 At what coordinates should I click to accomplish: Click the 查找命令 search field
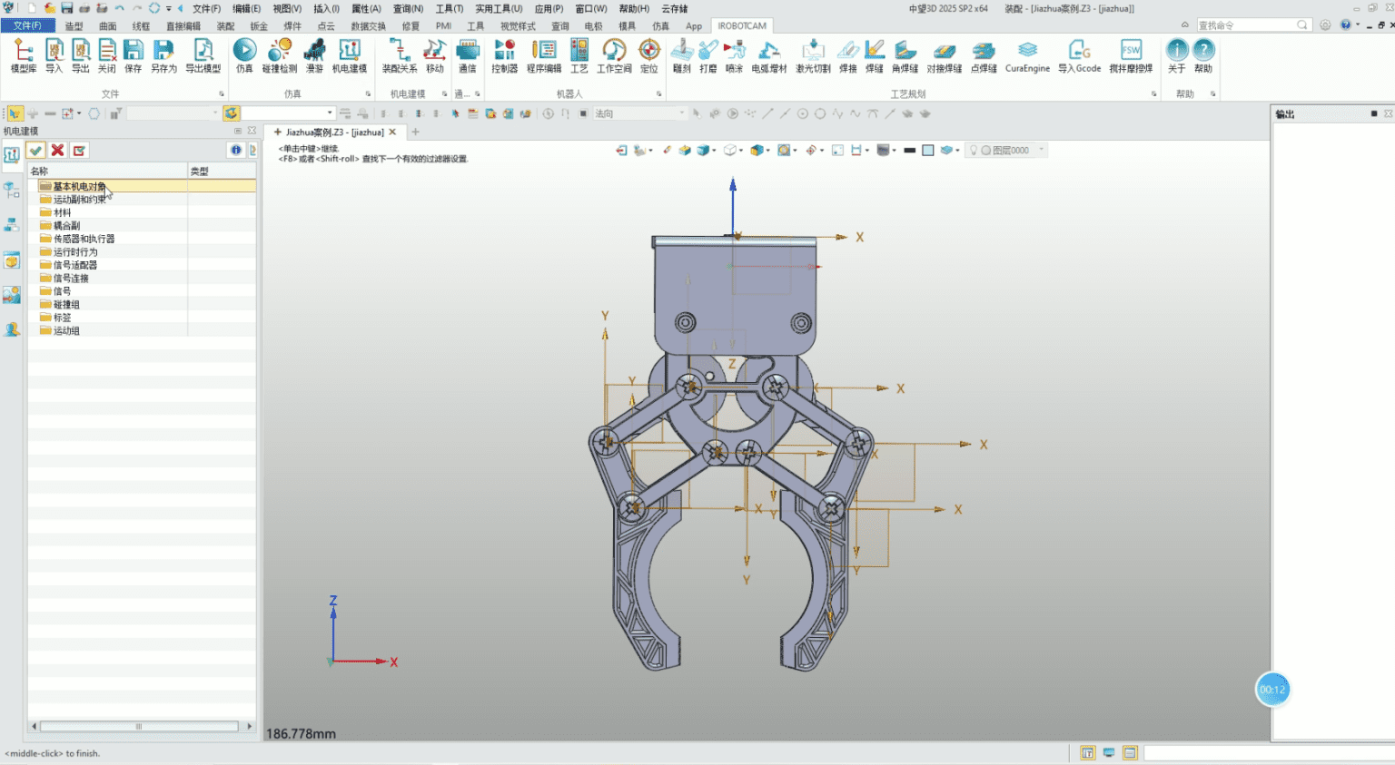(x=1246, y=25)
